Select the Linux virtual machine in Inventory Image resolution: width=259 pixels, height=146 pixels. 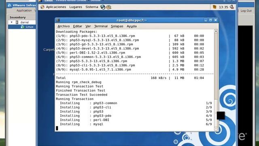coord(30,27)
